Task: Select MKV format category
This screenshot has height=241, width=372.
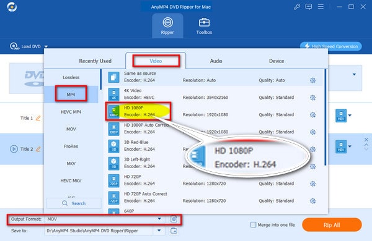Action: (71, 163)
